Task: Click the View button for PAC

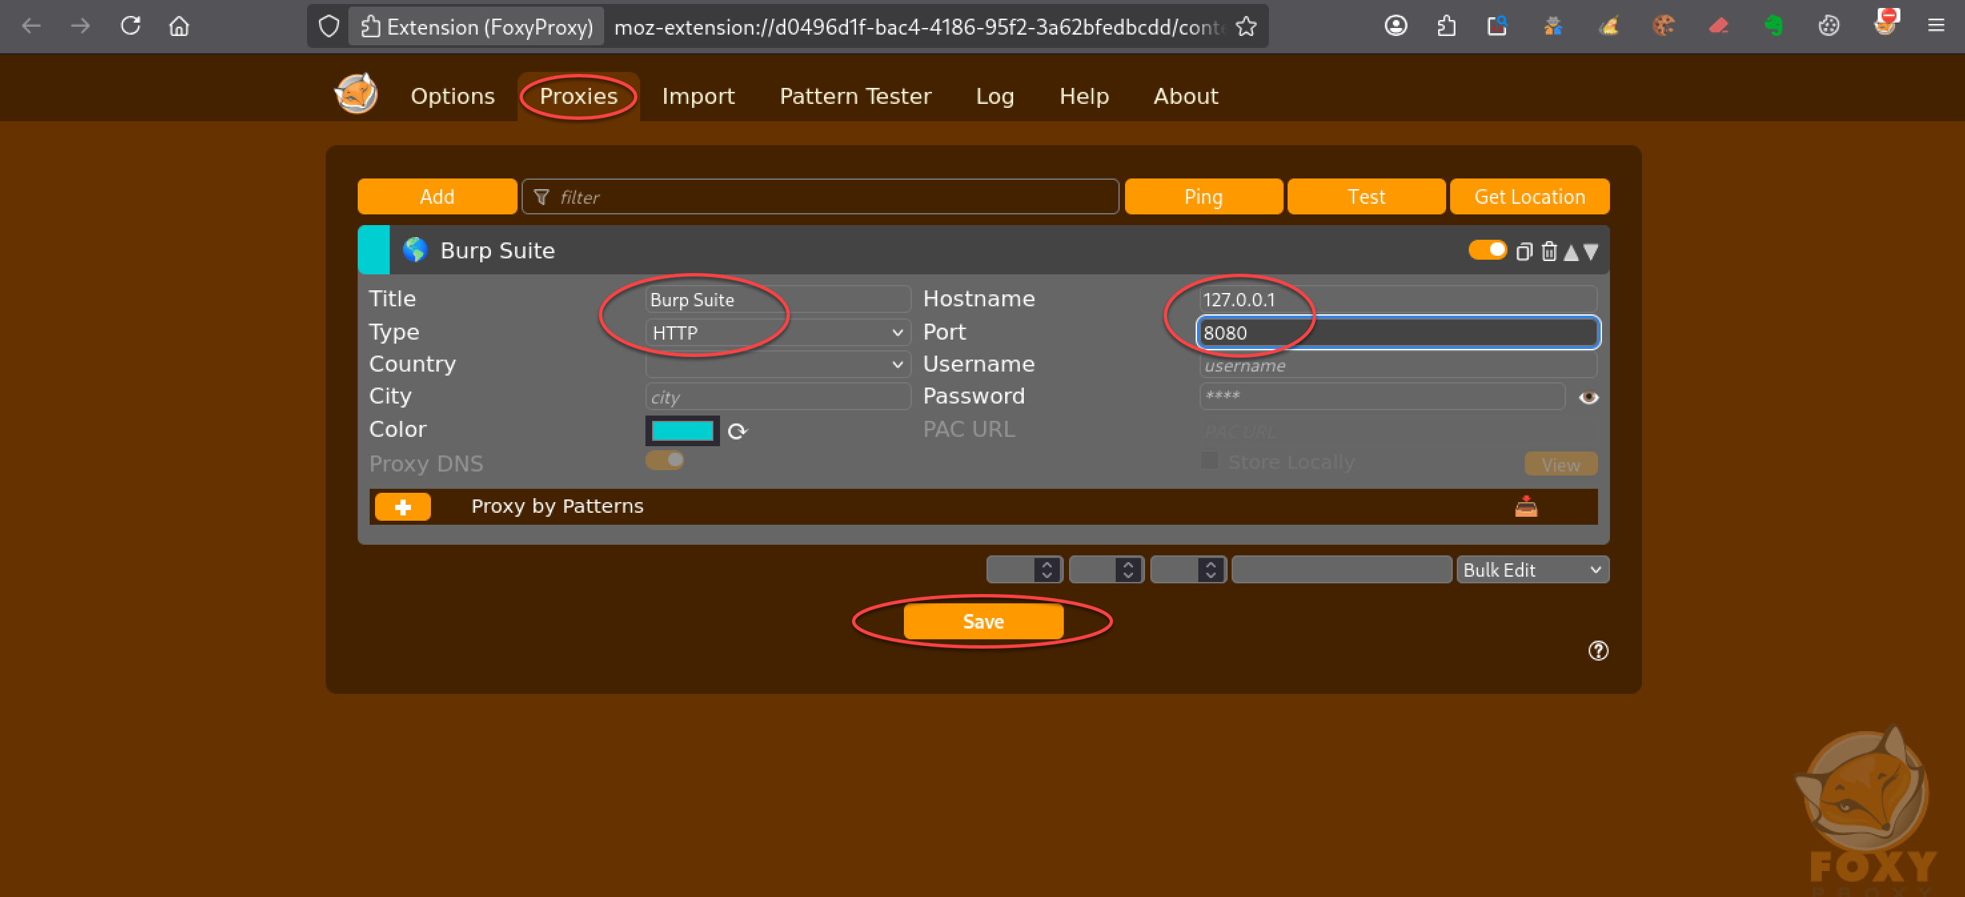Action: click(x=1560, y=463)
